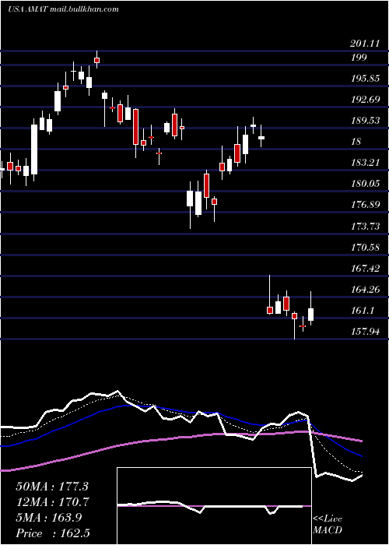Click the topmost red candlestick near 201

(97, 60)
